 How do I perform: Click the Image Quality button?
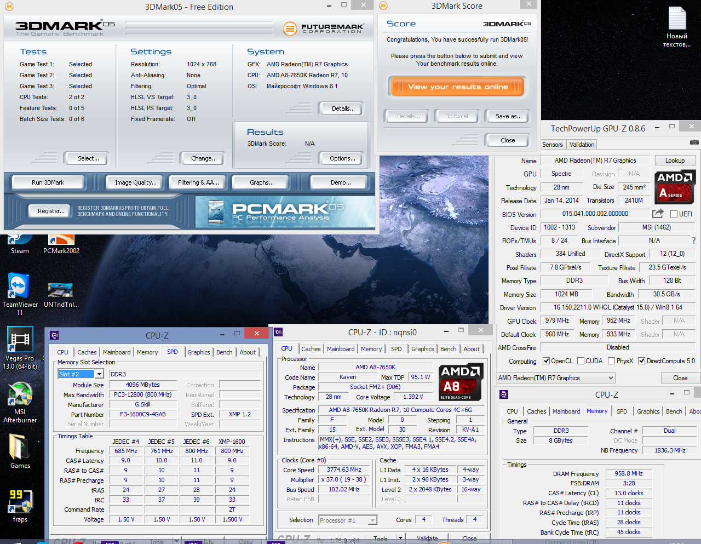(x=135, y=182)
